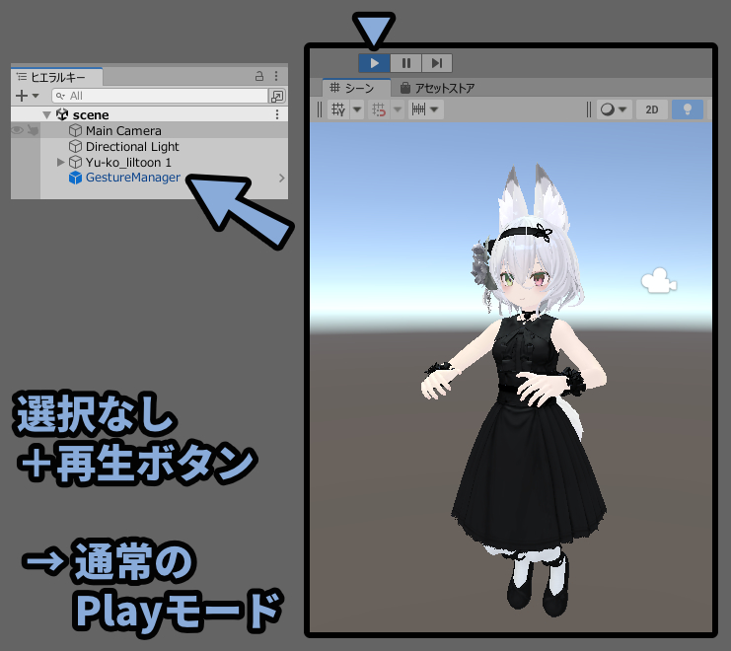Open the scene row three-dot menu
The width and height of the screenshot is (731, 651).
pyautogui.click(x=277, y=114)
